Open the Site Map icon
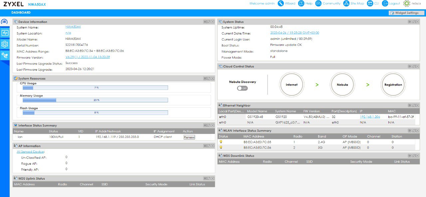 tap(346, 3)
